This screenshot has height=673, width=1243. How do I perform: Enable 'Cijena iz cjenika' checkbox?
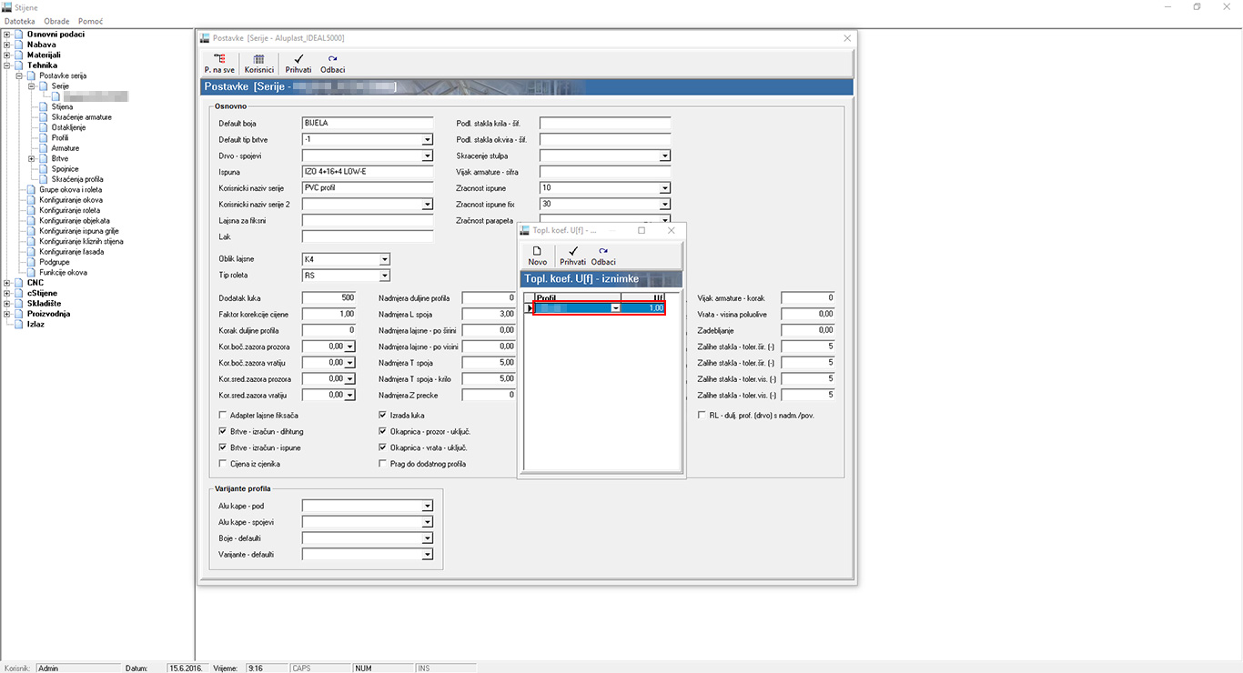coord(223,464)
